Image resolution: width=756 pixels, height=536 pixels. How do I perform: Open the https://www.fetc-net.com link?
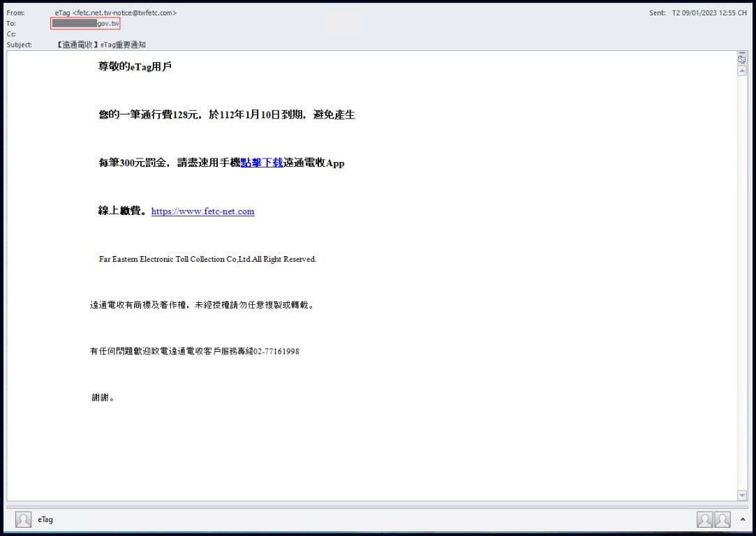point(202,211)
